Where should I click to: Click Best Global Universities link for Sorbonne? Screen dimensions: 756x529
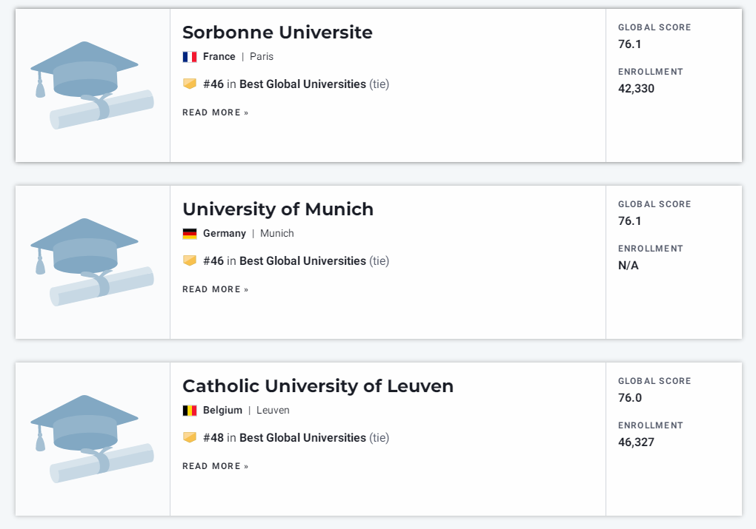pos(303,84)
